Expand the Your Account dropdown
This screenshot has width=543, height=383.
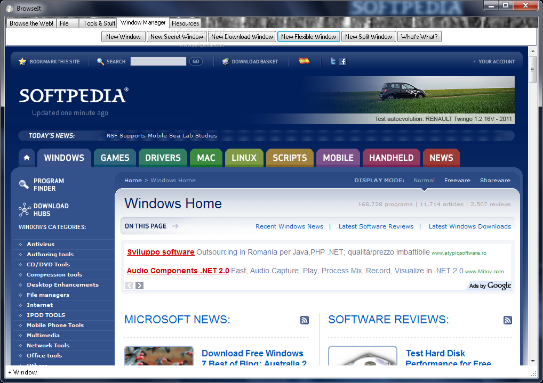[494, 62]
